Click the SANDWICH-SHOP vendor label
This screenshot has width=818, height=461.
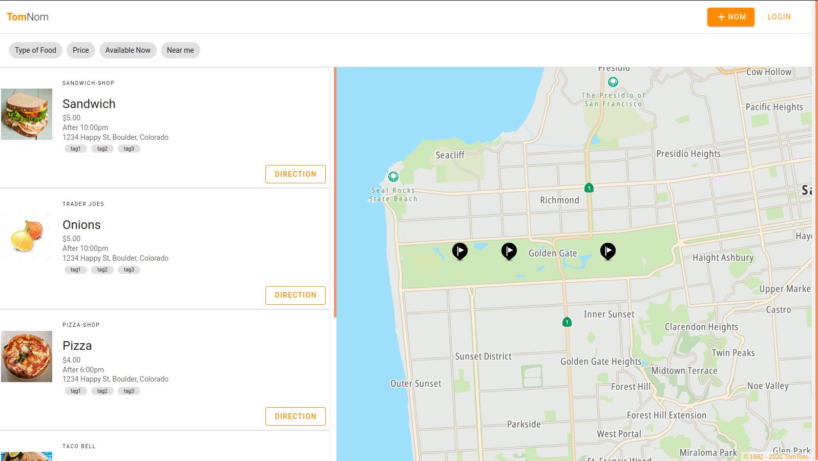point(89,83)
